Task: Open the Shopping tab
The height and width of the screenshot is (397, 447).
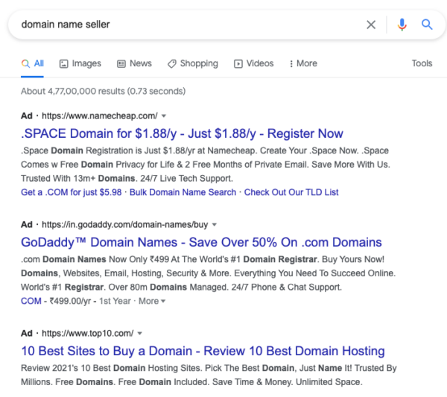Action: (x=193, y=63)
